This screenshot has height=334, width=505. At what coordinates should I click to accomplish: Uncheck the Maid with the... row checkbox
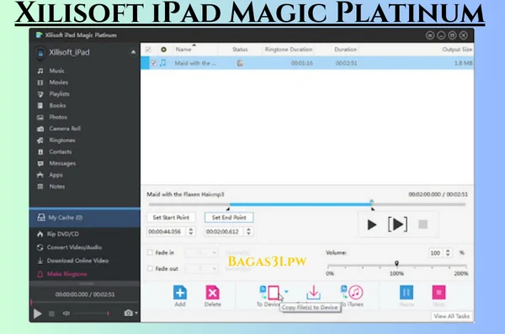pos(154,63)
